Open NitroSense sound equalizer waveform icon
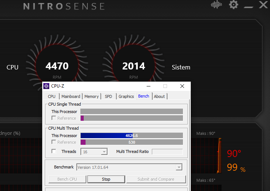 click(x=216, y=5)
